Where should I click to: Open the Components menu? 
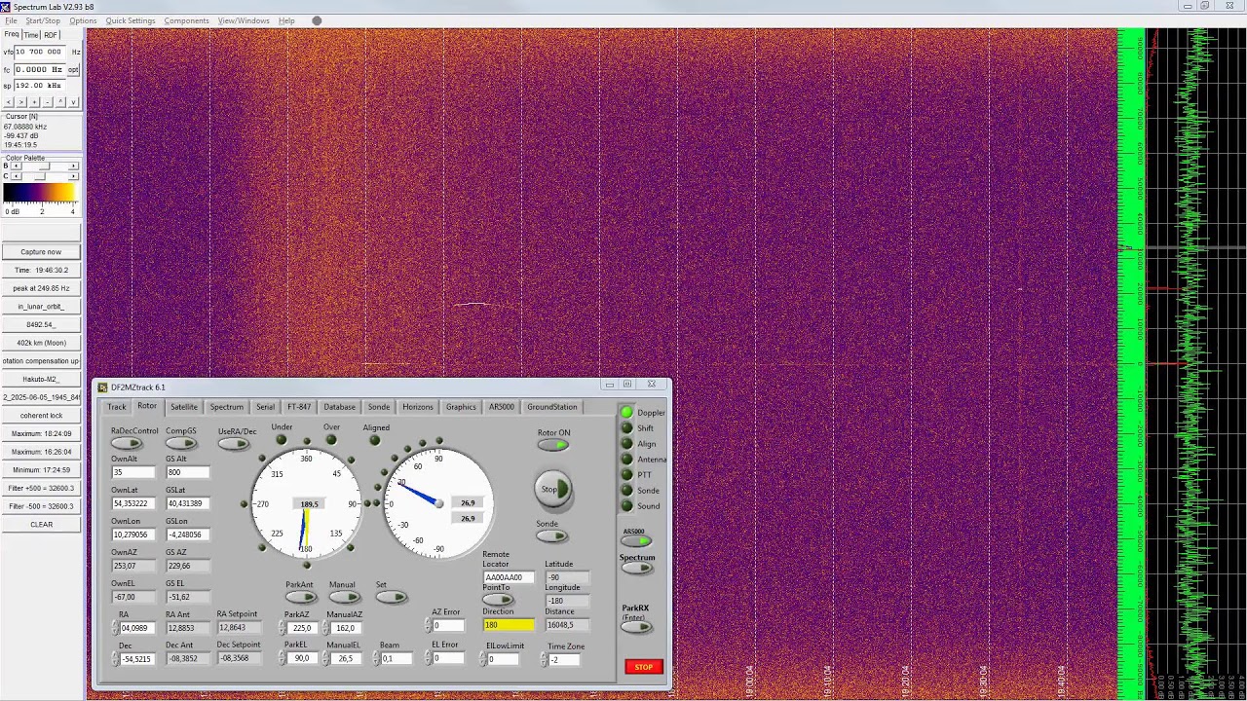click(186, 20)
